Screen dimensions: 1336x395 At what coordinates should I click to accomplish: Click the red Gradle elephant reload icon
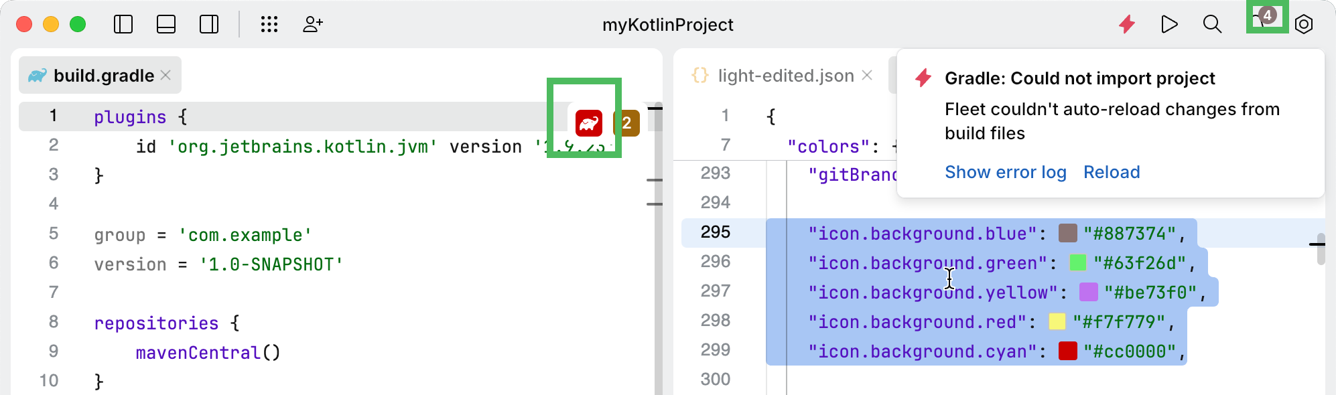pyautogui.click(x=588, y=123)
